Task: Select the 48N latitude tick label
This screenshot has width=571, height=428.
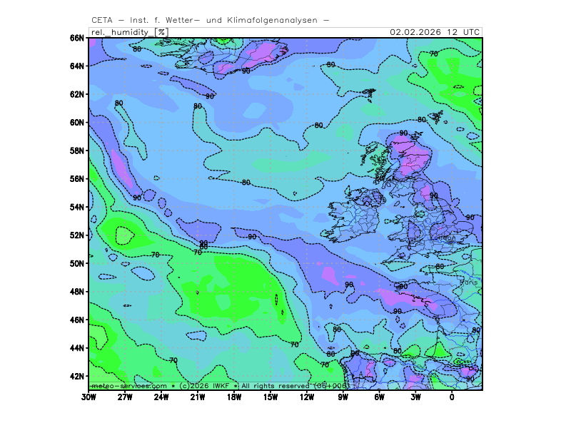Action: pos(76,292)
